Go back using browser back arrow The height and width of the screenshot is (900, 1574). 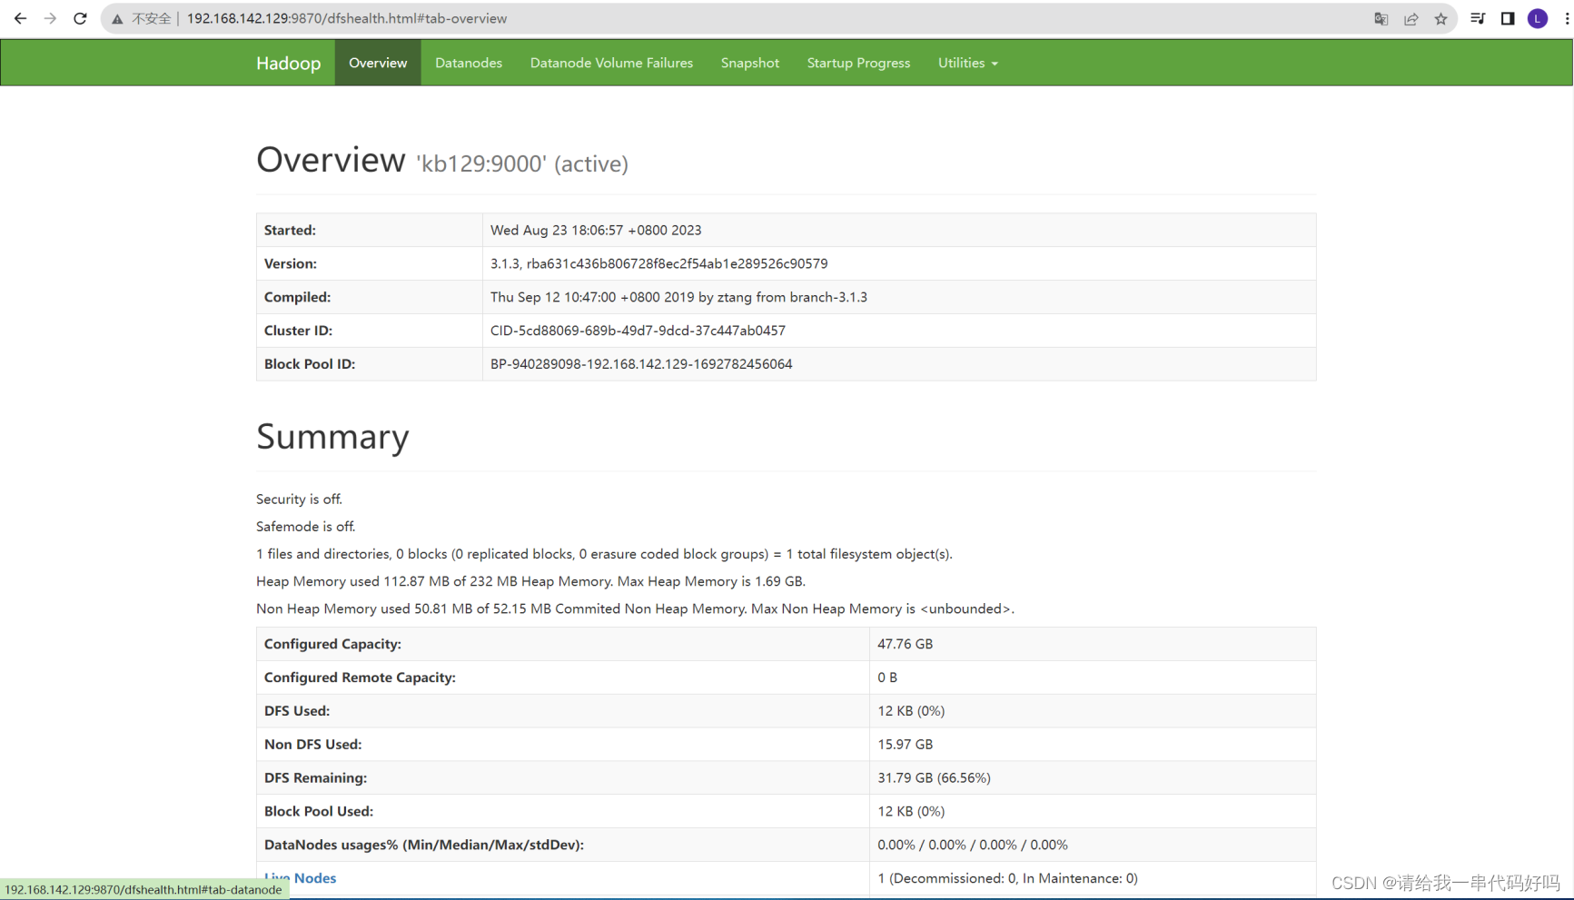point(20,18)
